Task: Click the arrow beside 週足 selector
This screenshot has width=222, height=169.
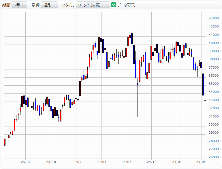Action: (55, 5)
